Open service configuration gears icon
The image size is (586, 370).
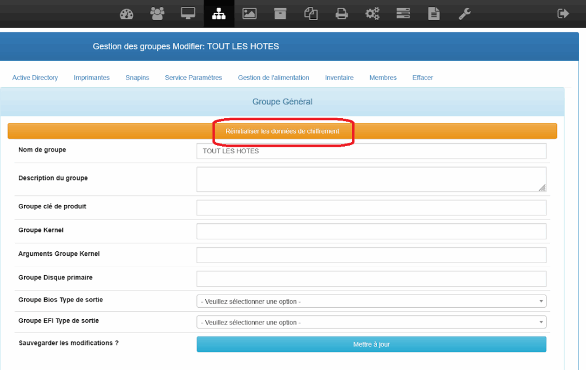pos(373,14)
